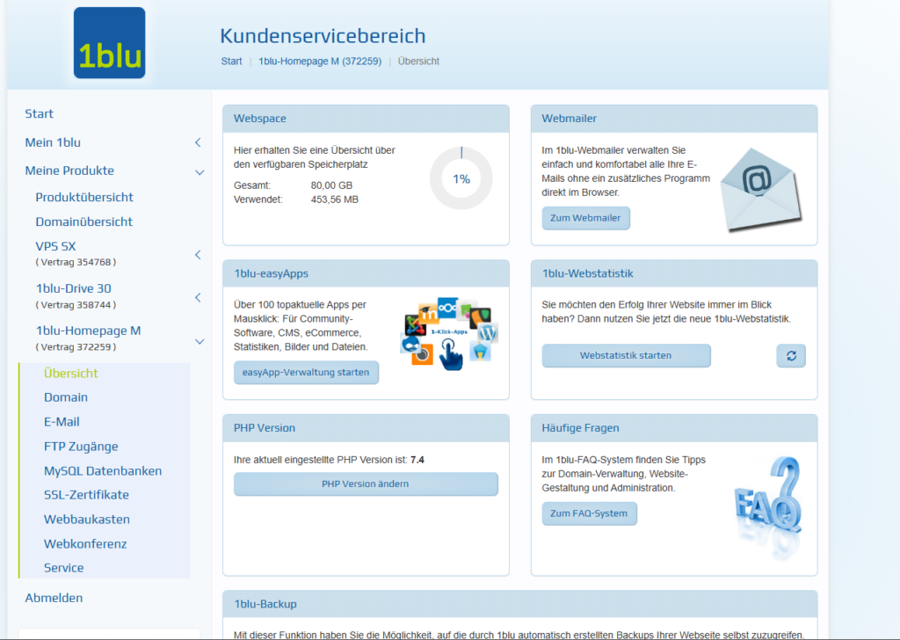Expand the 1blu-Drive 30 chevron
This screenshot has width=900, height=640.
pyautogui.click(x=199, y=297)
